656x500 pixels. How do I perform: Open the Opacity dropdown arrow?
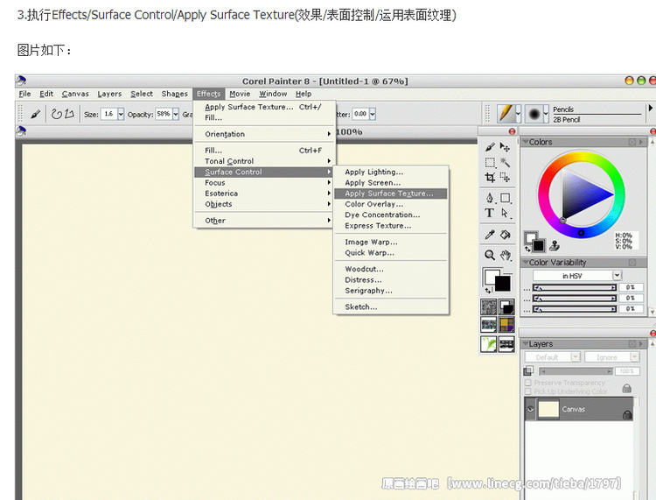(176, 114)
